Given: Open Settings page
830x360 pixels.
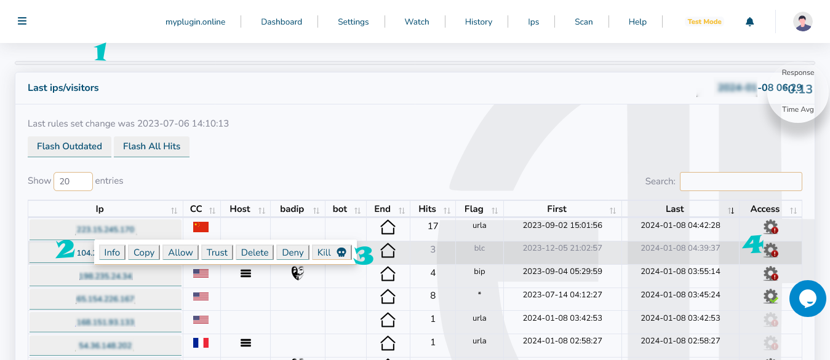Looking at the screenshot, I should click(353, 22).
